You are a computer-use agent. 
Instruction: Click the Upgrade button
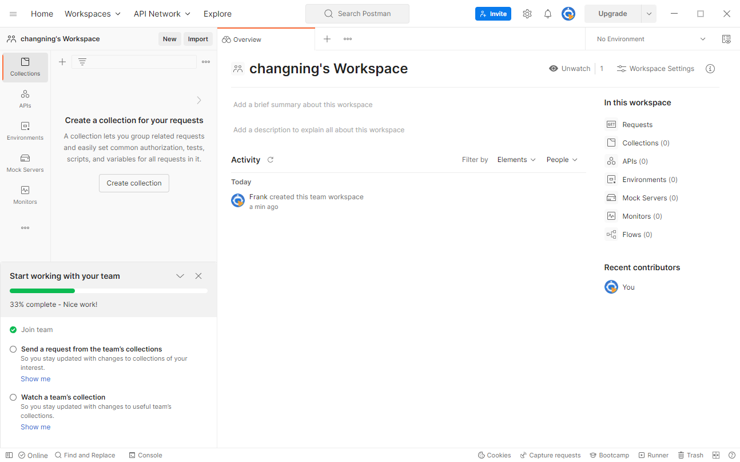point(612,14)
